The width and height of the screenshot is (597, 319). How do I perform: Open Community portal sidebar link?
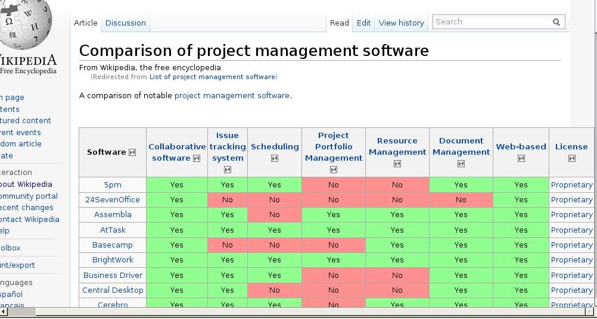29,196
